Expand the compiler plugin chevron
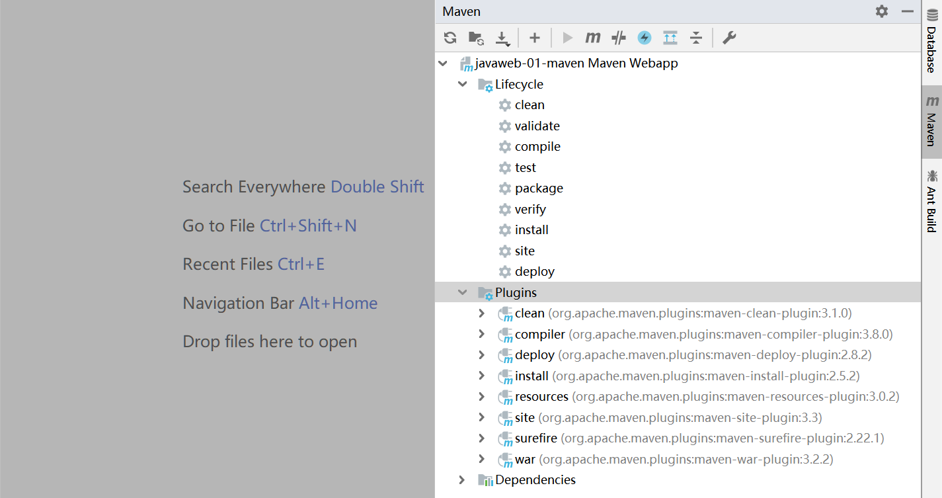Screen dimensions: 942x498 pos(482,334)
